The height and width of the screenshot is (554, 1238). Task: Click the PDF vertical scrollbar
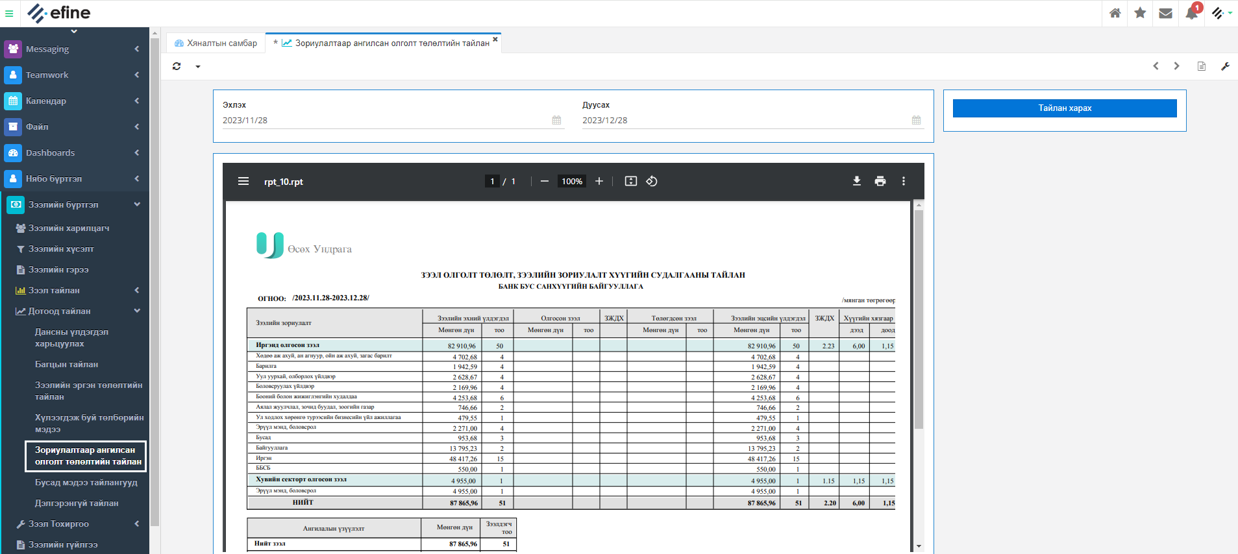pyautogui.click(x=919, y=319)
